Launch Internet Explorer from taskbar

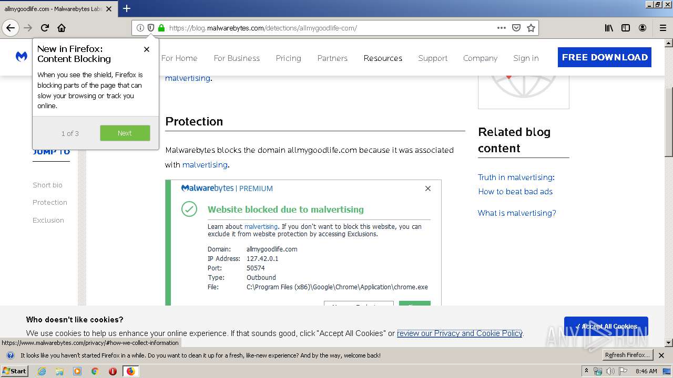(42, 371)
